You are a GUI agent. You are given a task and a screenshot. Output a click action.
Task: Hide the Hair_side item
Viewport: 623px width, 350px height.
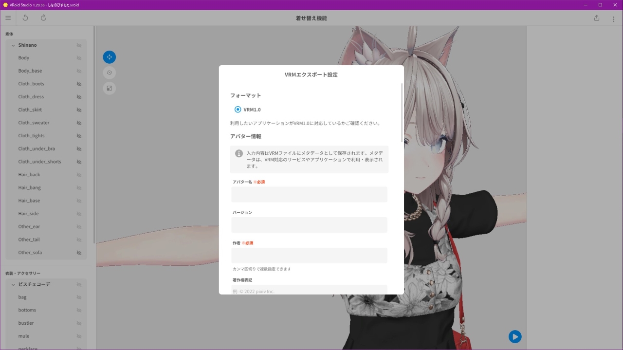pos(79,214)
